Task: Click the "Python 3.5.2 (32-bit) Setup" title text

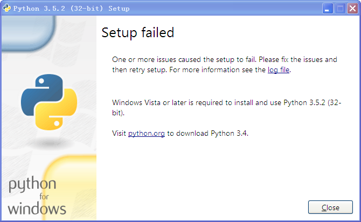Action: [x=71, y=9]
